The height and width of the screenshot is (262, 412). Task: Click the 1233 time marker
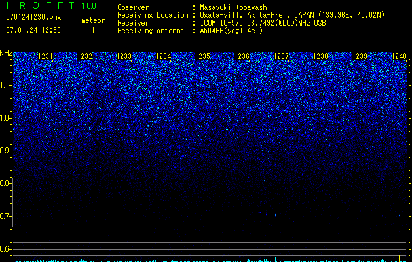tap(124, 56)
